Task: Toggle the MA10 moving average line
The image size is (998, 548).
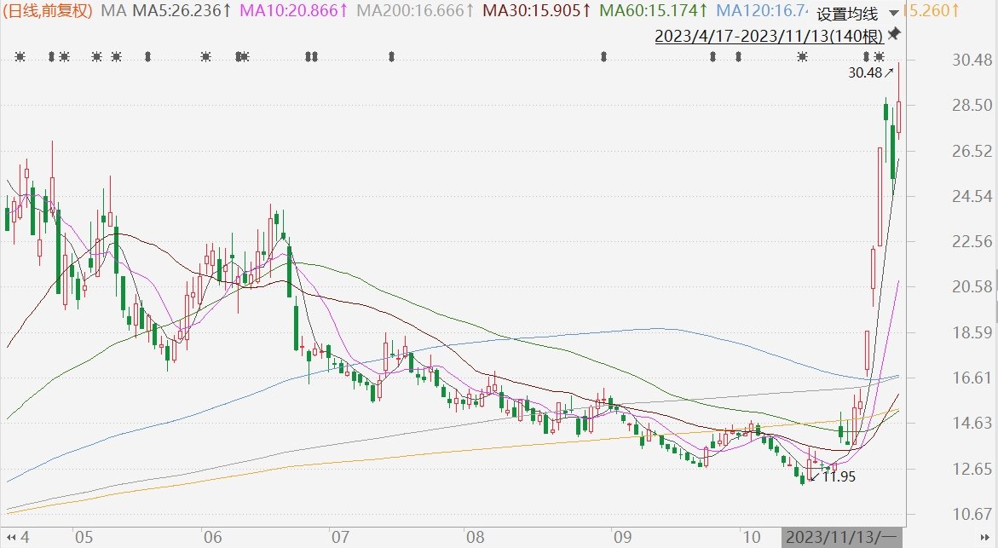Action: pos(294,11)
